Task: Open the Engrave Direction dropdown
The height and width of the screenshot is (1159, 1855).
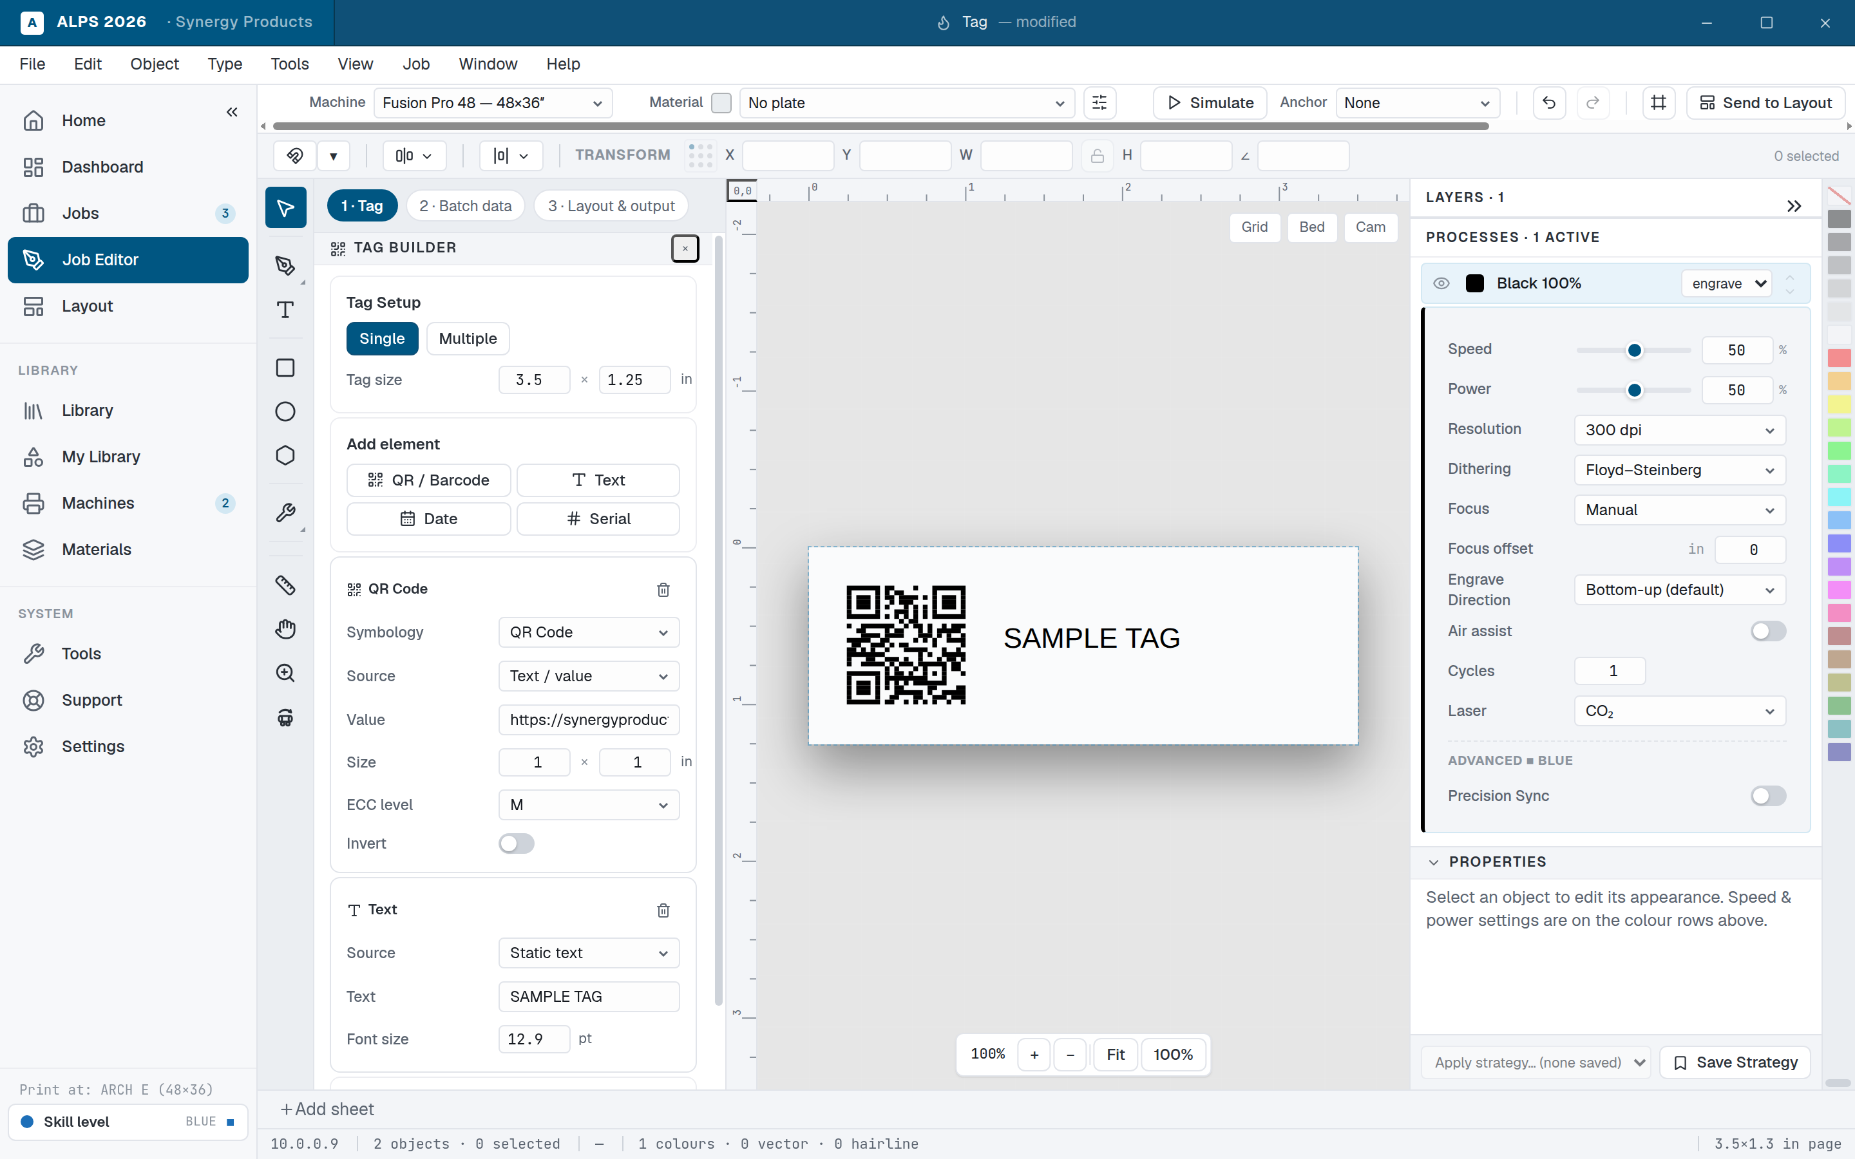Action: click(1680, 590)
